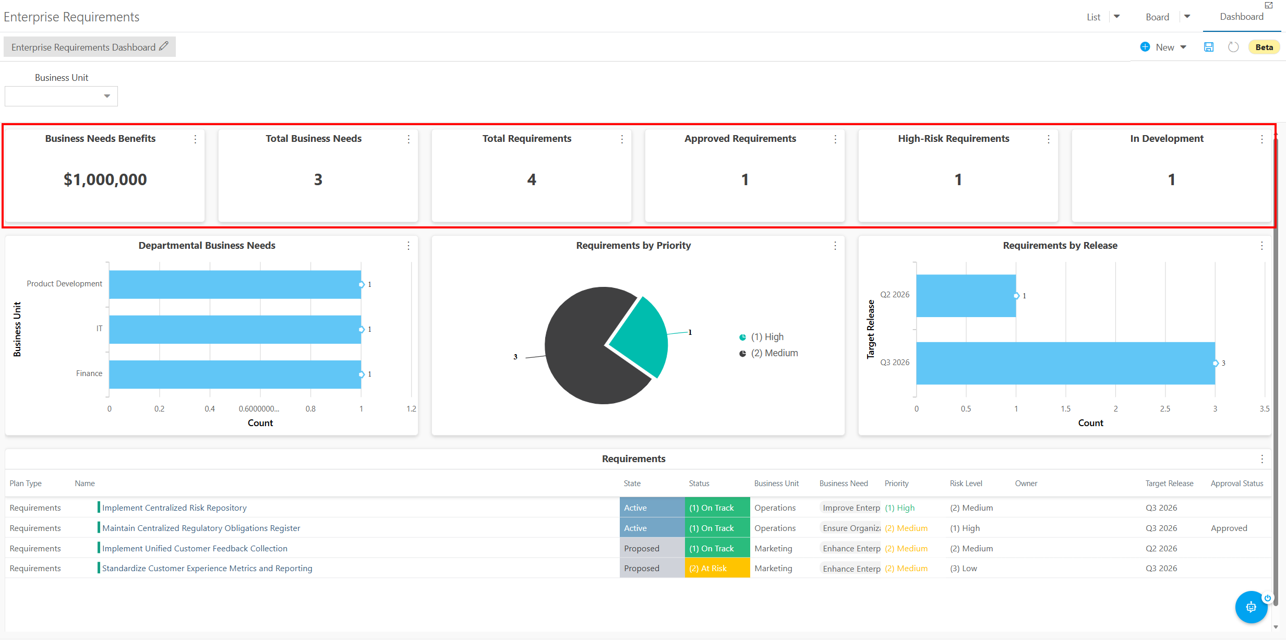
Task: Save the dashboard with the floppy icon
Action: pos(1209,47)
